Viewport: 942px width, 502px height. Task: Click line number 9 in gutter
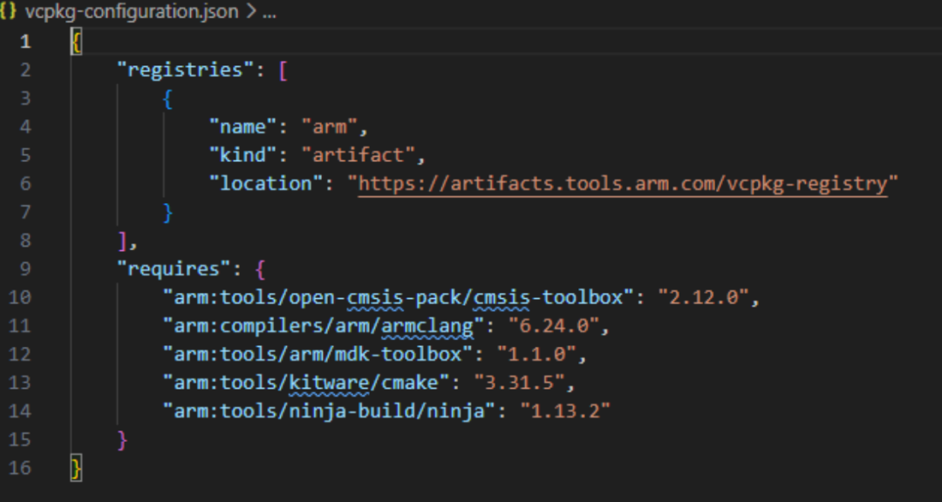[x=24, y=268]
